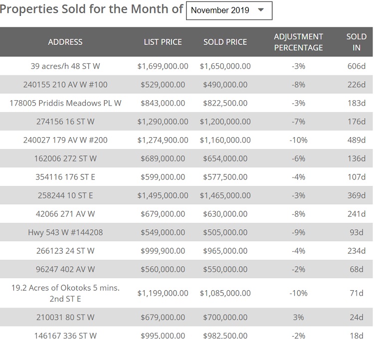Image resolution: width=374 pixels, height=339 pixels.
Task: Open the November 2019 month dropdown
Action: coord(229,10)
